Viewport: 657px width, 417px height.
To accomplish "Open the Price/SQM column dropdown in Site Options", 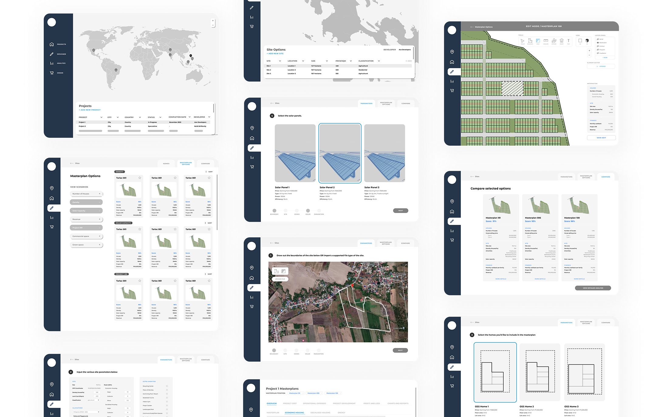I will tap(351, 61).
